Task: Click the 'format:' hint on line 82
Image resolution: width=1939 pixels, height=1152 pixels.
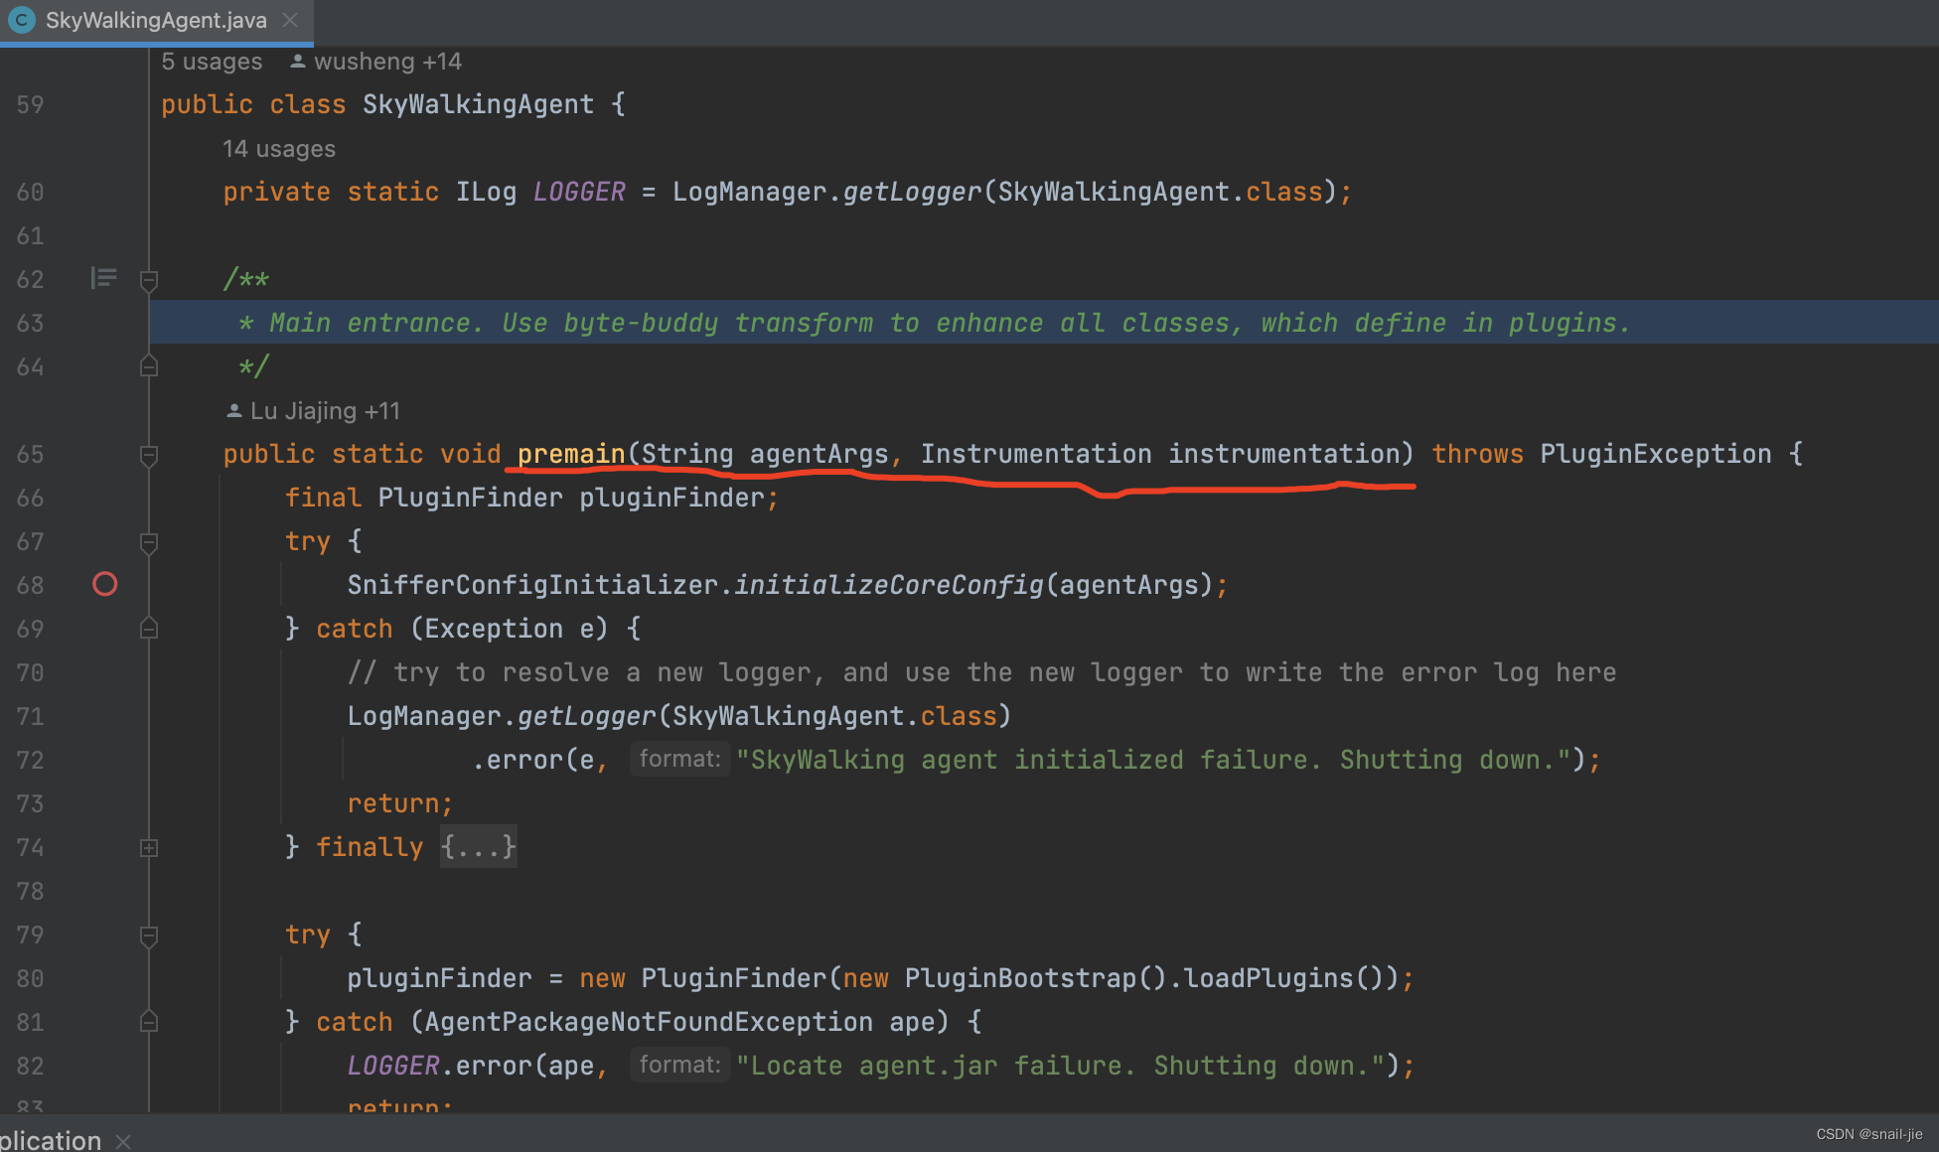Action: [679, 1066]
